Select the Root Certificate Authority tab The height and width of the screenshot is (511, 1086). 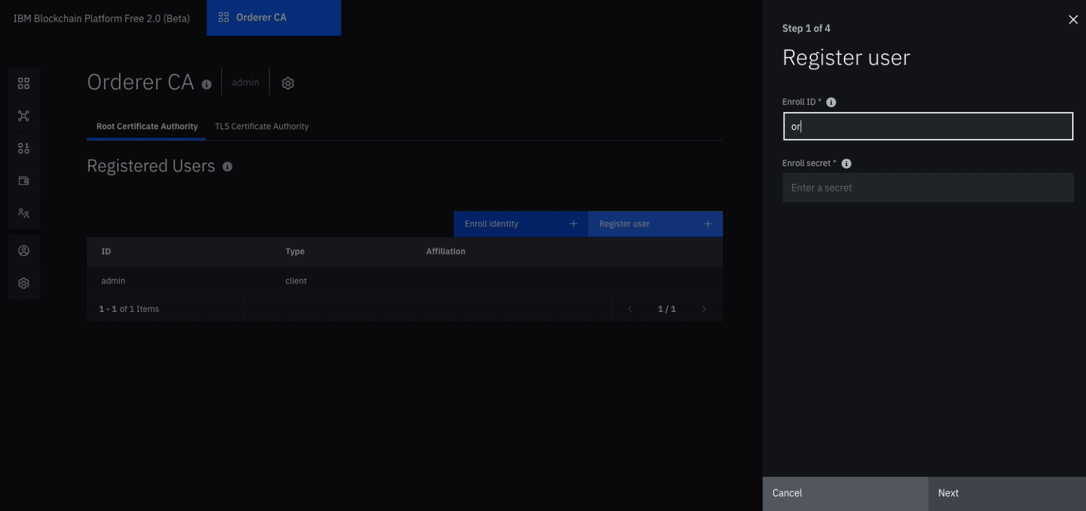click(x=147, y=127)
